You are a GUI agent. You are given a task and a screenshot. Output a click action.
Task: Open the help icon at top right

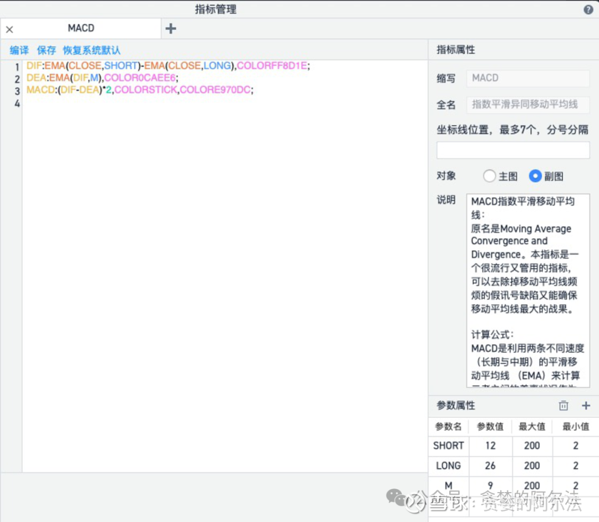tap(590, 9)
